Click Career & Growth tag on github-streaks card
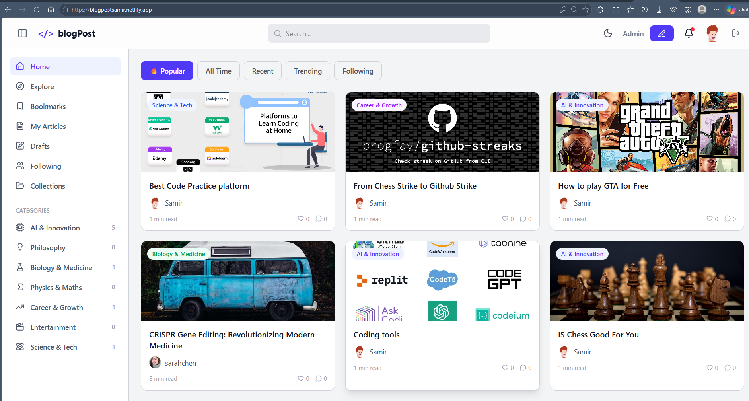749x401 pixels. [379, 105]
